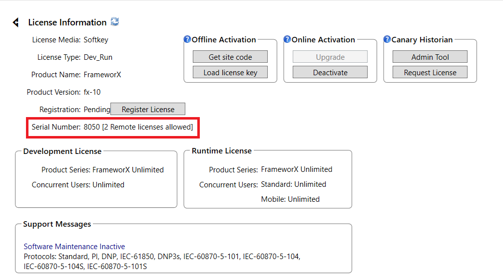The height and width of the screenshot is (280, 503).
Task: Deactivate the online license
Action: pos(330,72)
